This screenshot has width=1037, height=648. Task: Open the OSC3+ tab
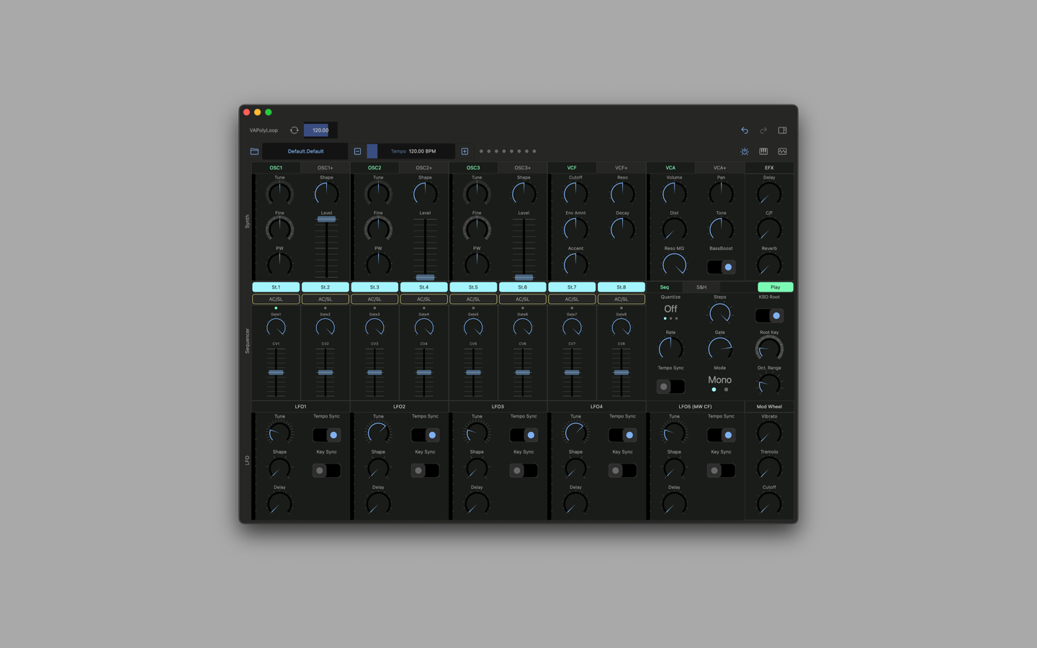click(x=523, y=168)
